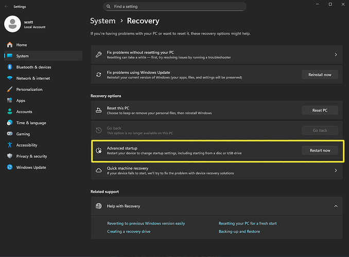
Task: Click the Windows Update sidebar icon
Action: click(9, 168)
